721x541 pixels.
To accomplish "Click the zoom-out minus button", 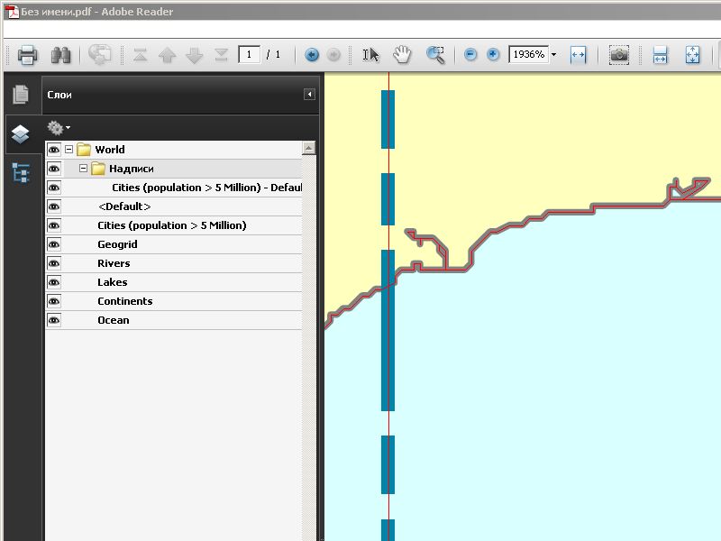I will 470,55.
